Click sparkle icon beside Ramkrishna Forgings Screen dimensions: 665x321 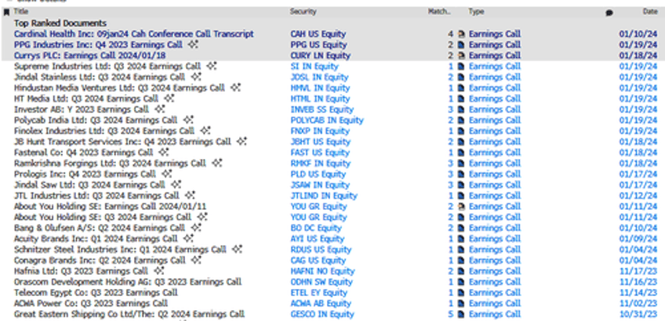(x=217, y=163)
